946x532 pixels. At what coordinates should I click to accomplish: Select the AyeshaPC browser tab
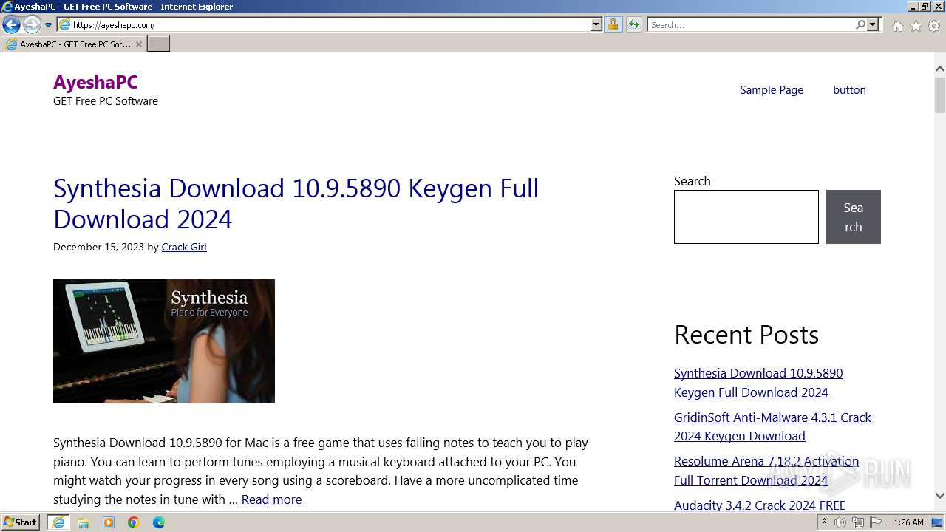click(x=73, y=44)
